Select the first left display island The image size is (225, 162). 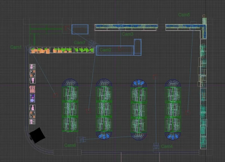coord(70,105)
